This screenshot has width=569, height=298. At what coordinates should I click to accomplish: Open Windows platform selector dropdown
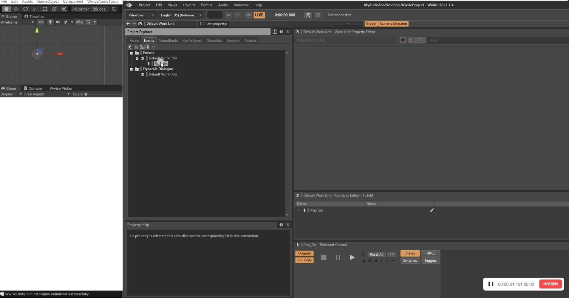141,15
